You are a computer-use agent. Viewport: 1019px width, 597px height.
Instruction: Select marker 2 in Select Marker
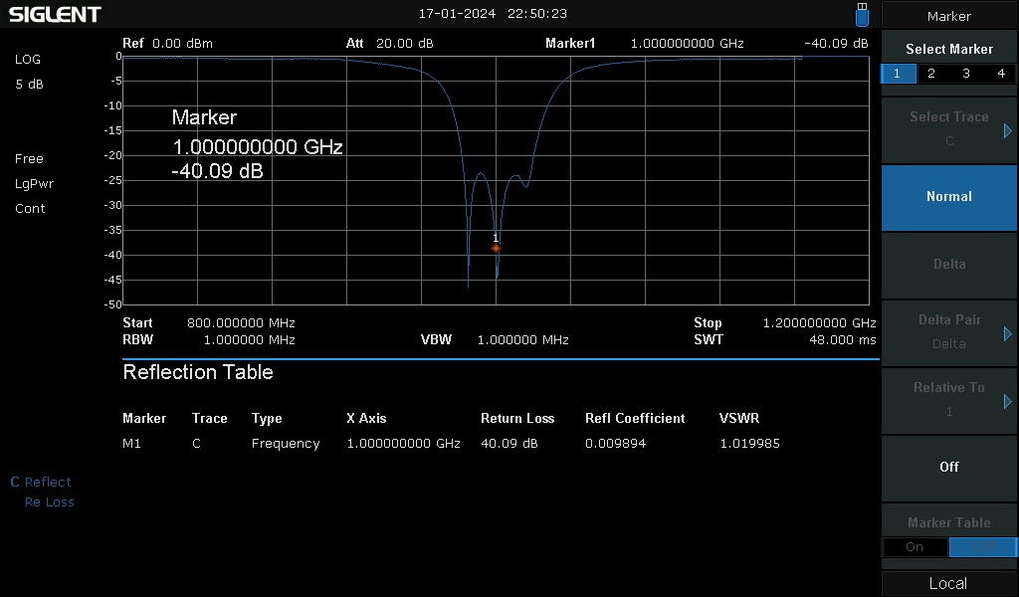pyautogui.click(x=931, y=74)
